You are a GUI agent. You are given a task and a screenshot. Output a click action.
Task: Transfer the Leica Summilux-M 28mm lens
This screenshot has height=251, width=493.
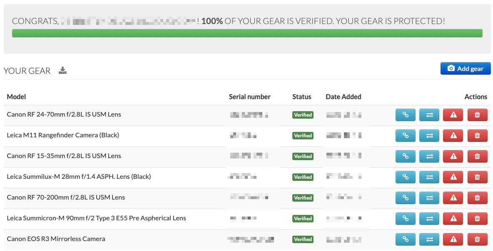tap(429, 177)
